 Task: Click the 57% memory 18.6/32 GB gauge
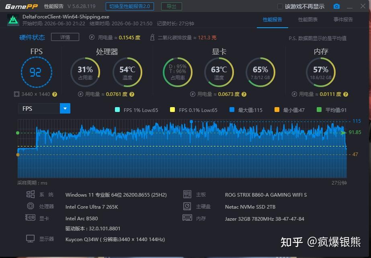(321, 72)
